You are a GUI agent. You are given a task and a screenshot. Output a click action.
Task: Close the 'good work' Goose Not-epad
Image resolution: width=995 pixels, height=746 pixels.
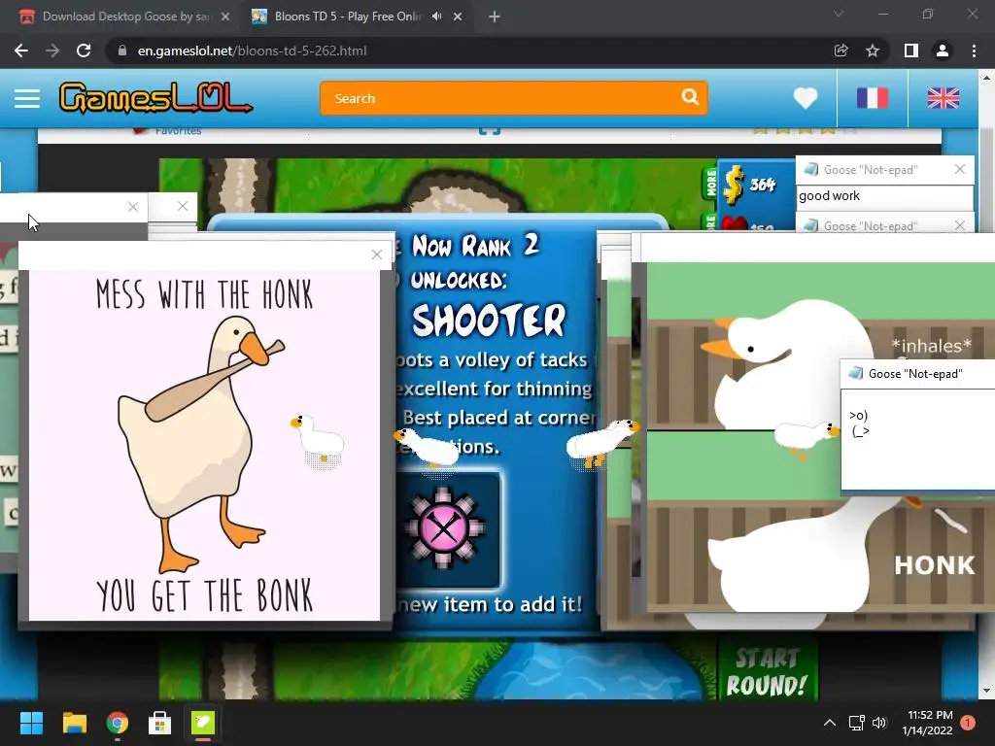(959, 169)
